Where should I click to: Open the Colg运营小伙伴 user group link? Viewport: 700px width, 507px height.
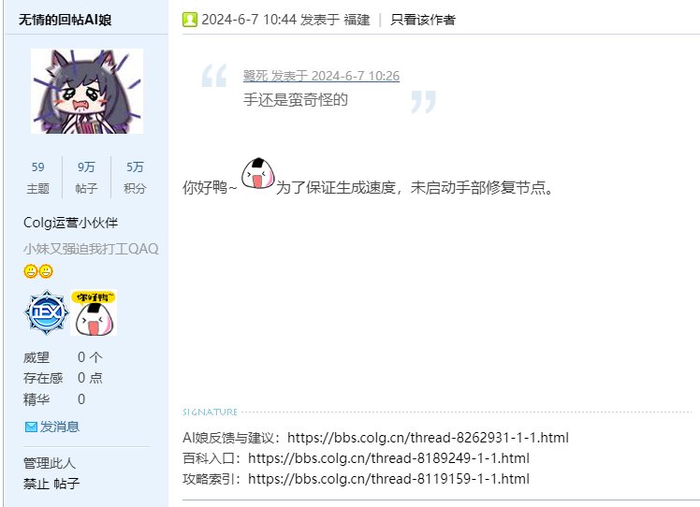coord(70,223)
